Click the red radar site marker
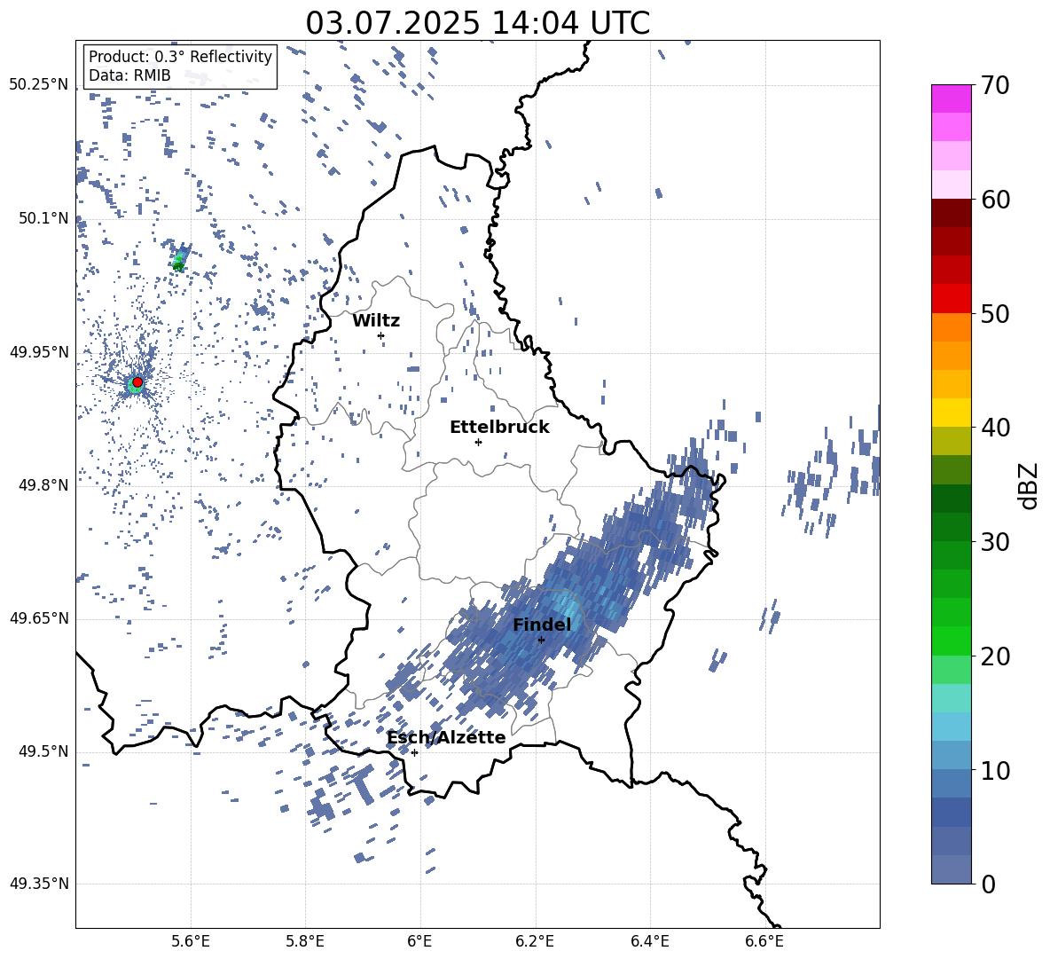The image size is (1050, 959). tap(137, 382)
